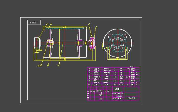
Task: Select the cyan dashed circle in end view
Action: coord(118,43)
